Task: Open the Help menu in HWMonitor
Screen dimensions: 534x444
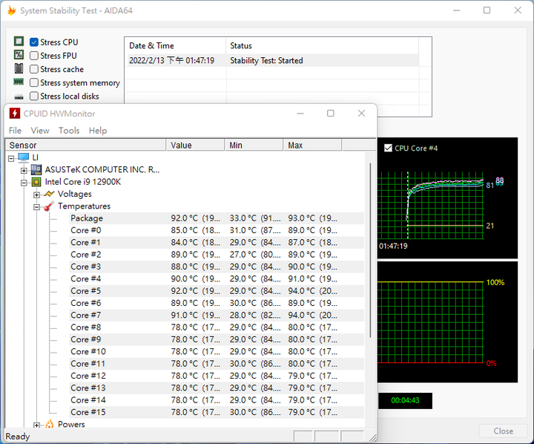Action: [98, 130]
